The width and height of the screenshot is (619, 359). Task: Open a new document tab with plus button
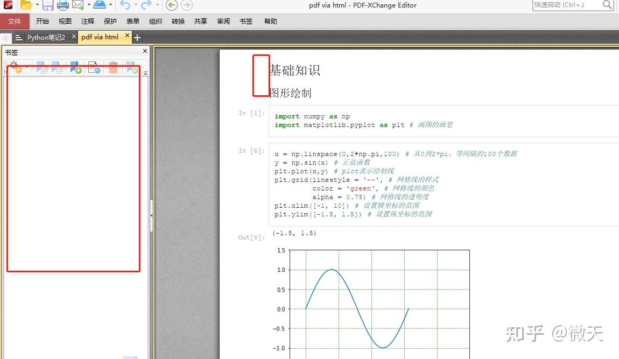137,37
